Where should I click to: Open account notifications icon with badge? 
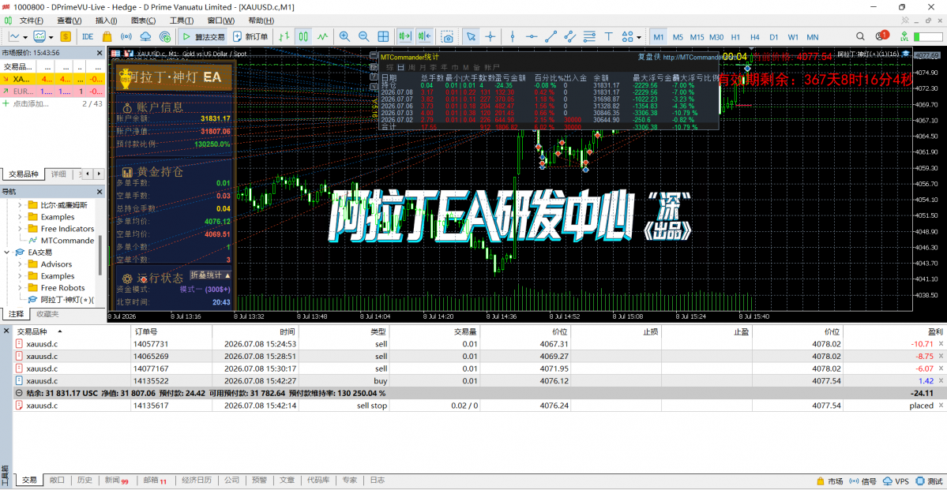point(881,36)
